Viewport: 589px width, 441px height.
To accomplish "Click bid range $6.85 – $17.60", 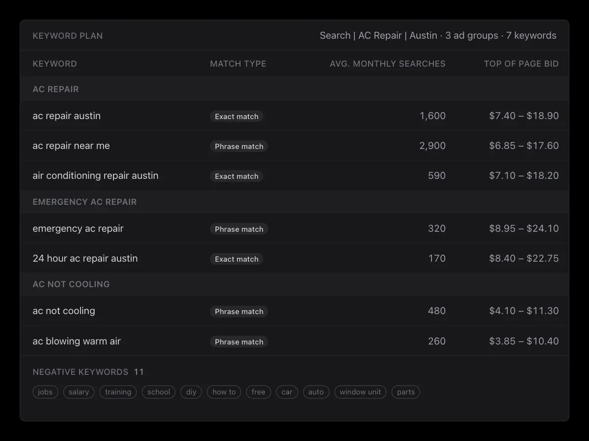I will [x=524, y=146].
